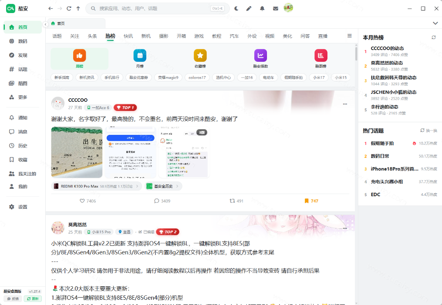Viewport: 442px width, 305px height.
Task: Click the main feed vertical scrollbar
Action: click(x=356, y=54)
